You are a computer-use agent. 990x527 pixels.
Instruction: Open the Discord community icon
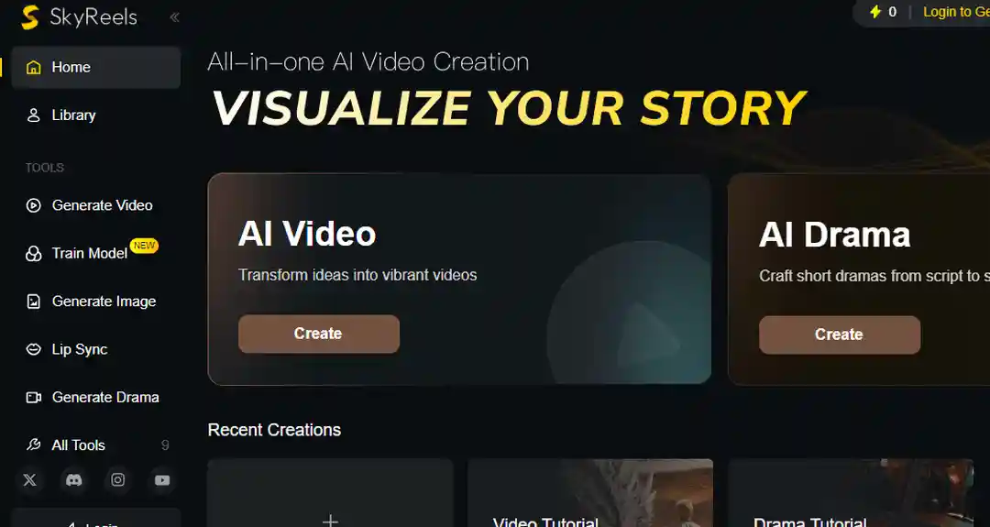point(74,480)
